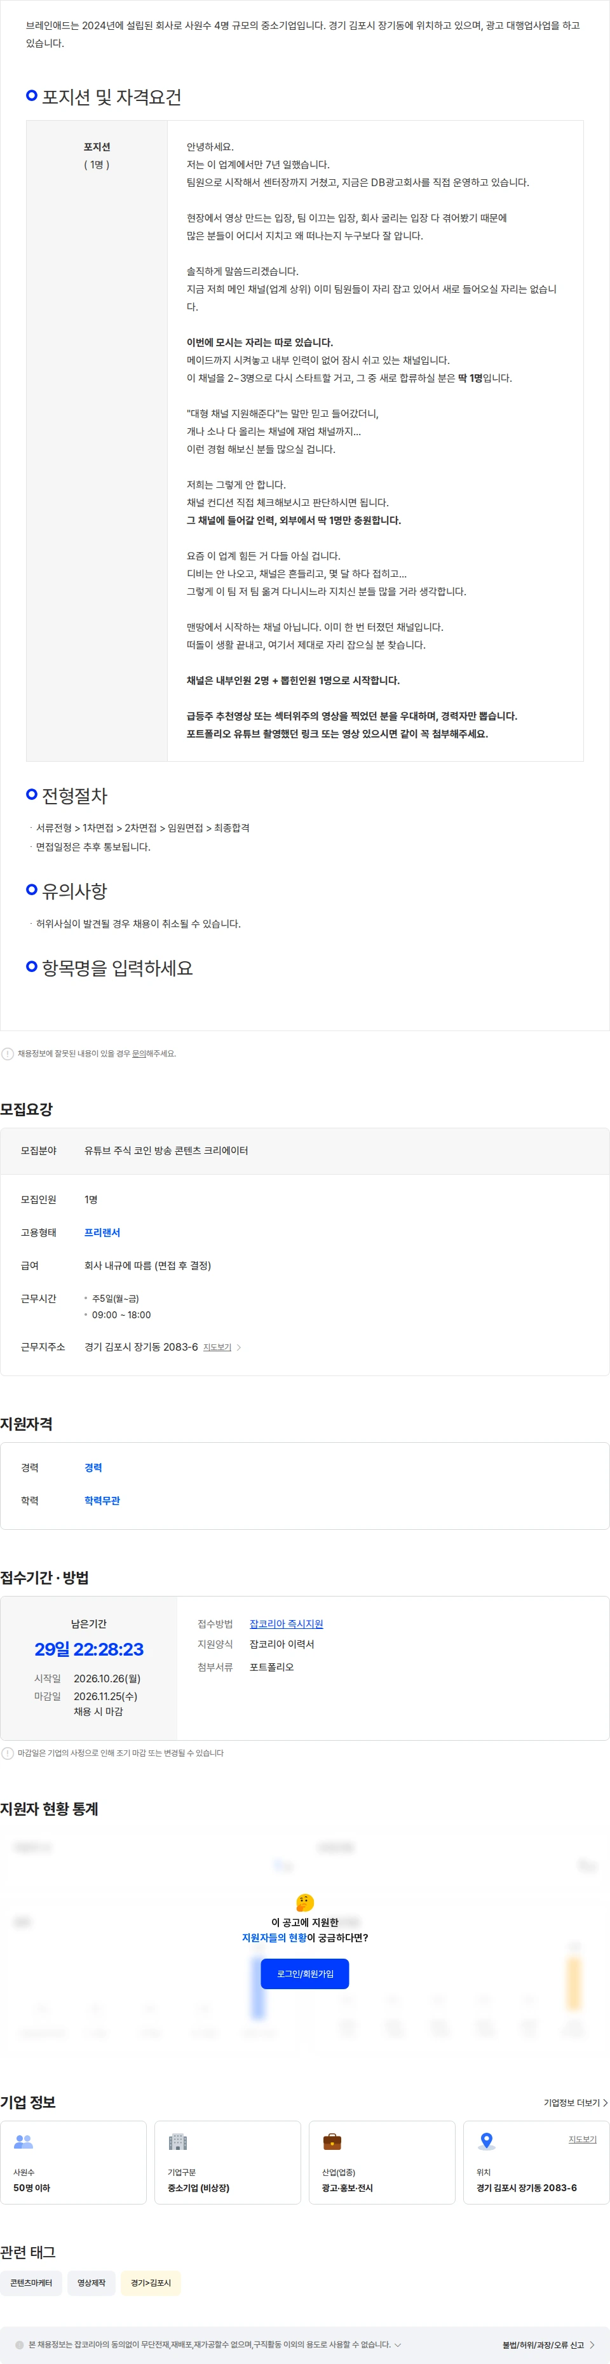The image size is (610, 2364).
Task: Click the 학력무관 education value
Action: point(102,1501)
